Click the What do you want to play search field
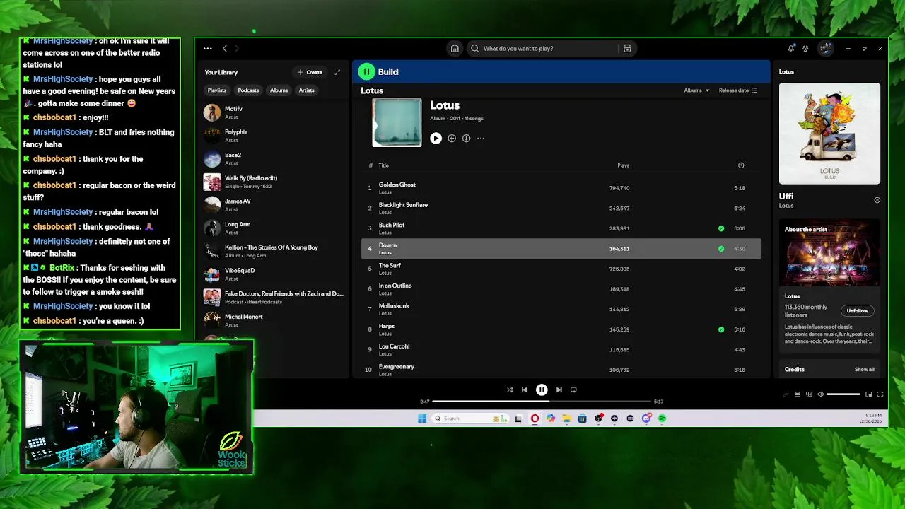 (544, 49)
